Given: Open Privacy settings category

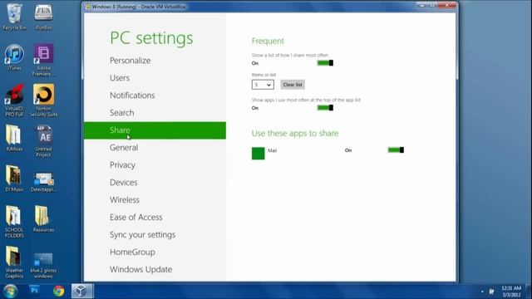Looking at the screenshot, I should (122, 165).
